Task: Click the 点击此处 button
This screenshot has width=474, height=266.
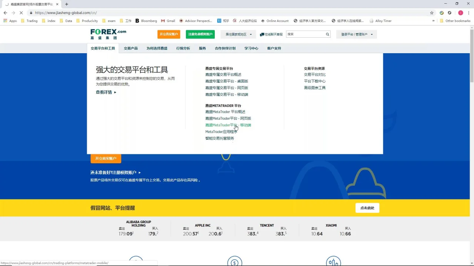Action: pos(367,208)
